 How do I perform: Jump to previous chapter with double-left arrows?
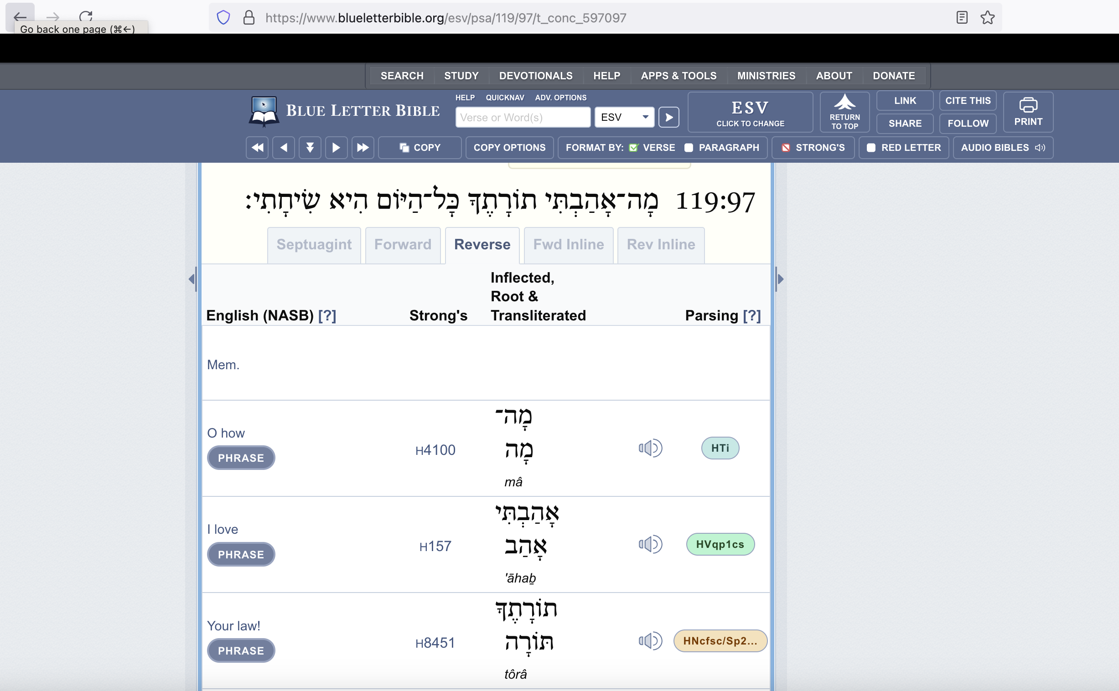point(257,148)
